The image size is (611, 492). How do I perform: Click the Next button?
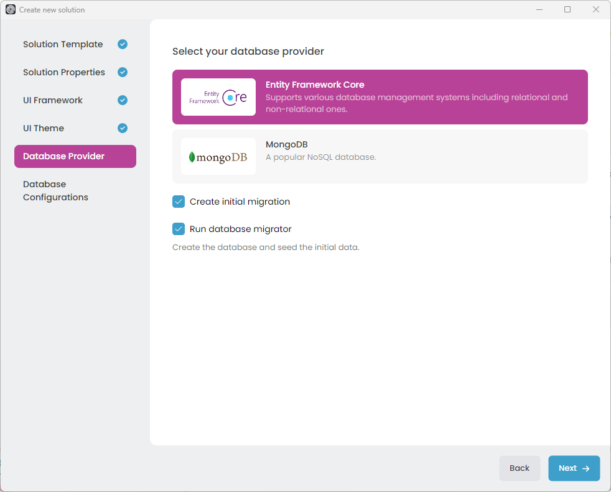[574, 468]
